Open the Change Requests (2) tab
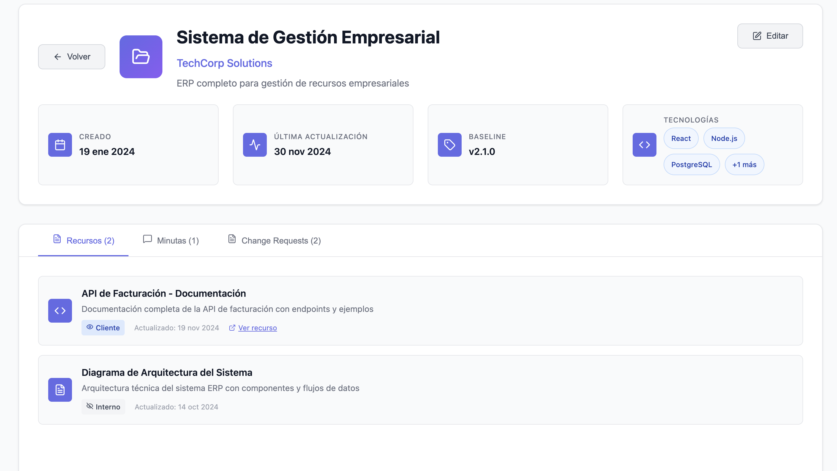Image resolution: width=837 pixels, height=471 pixels. tap(274, 241)
